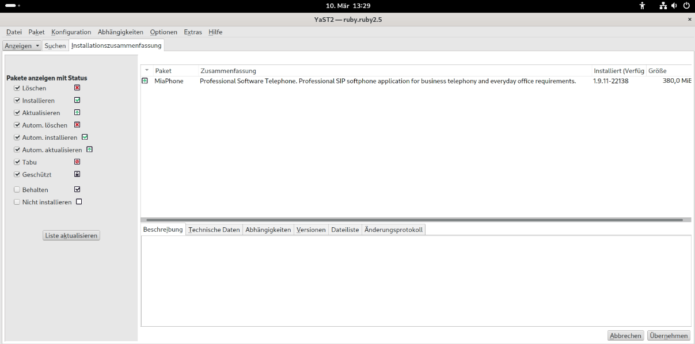Click the status icon beside Autom. installieren

point(85,137)
